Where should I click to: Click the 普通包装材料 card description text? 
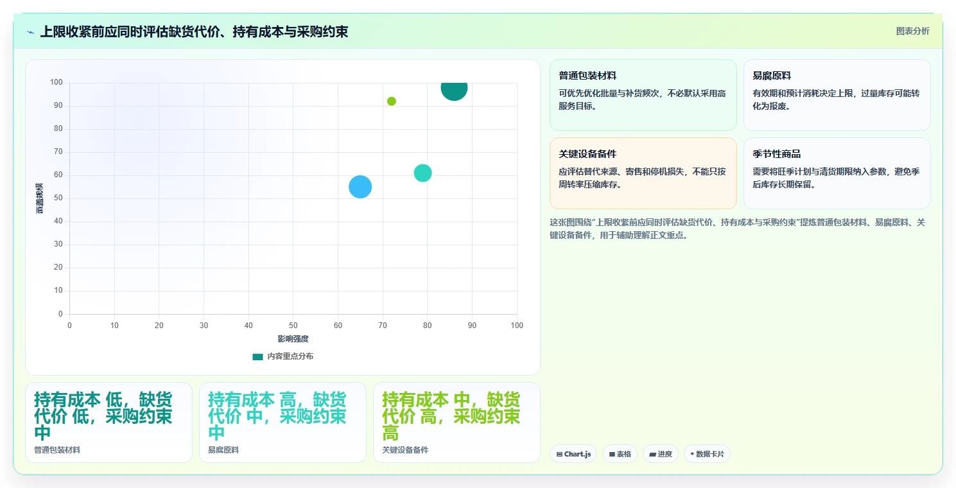pyautogui.click(x=642, y=100)
